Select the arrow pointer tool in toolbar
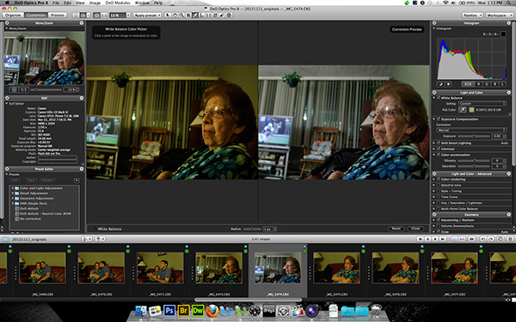 click(x=168, y=15)
